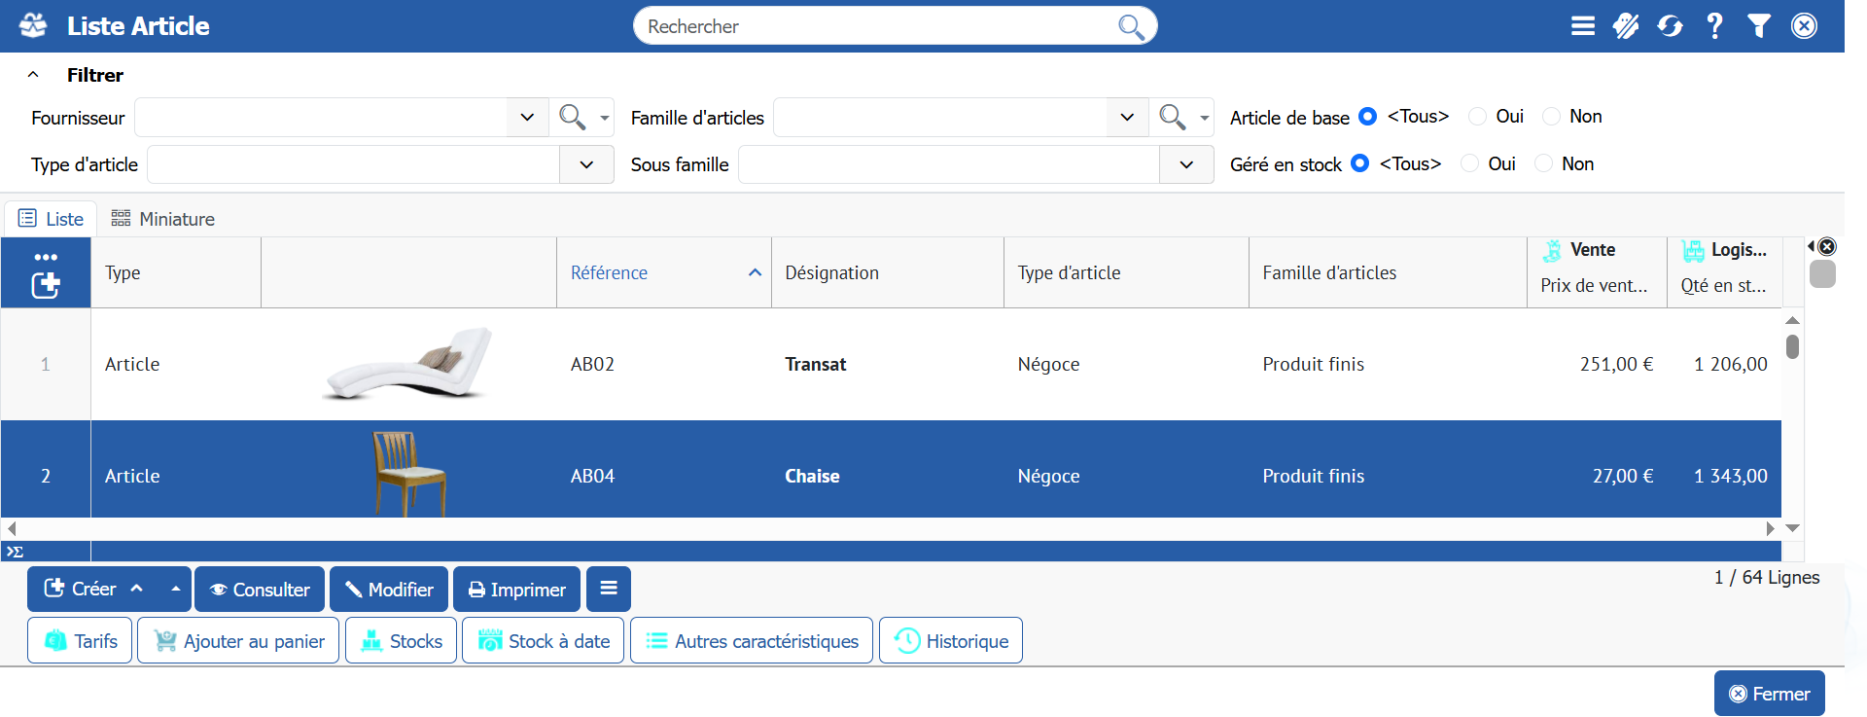The height and width of the screenshot is (717, 1867).
Task: Collapse the Filtrer section
Action: [x=33, y=75]
